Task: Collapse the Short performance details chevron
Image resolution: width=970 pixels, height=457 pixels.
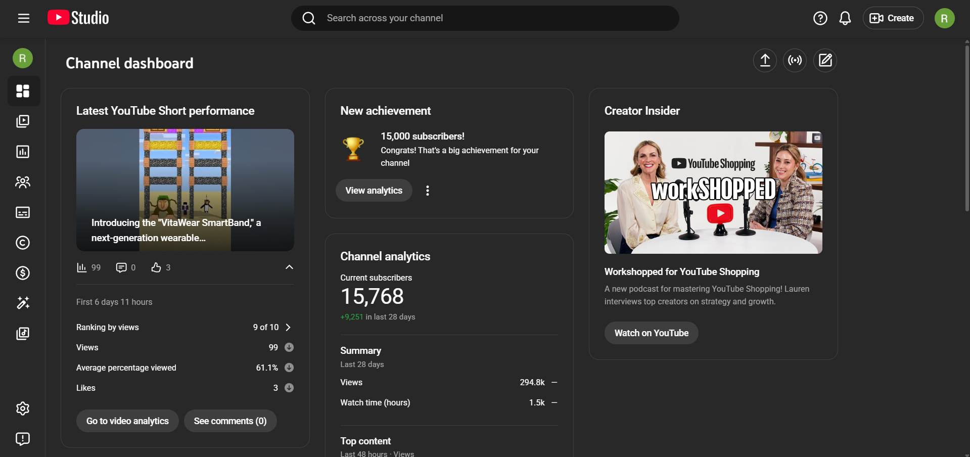Action: pos(289,267)
